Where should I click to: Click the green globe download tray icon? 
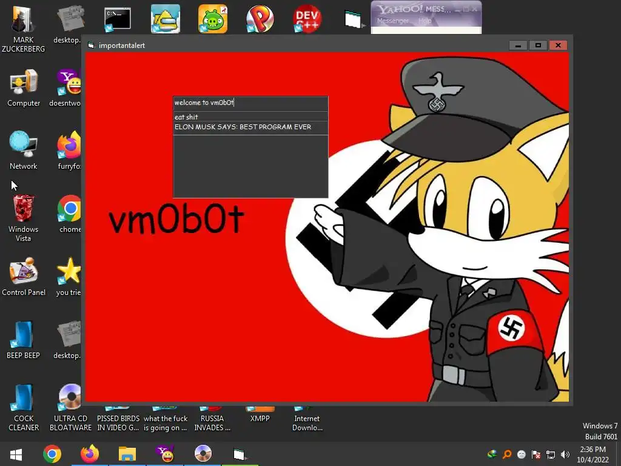tap(492, 454)
